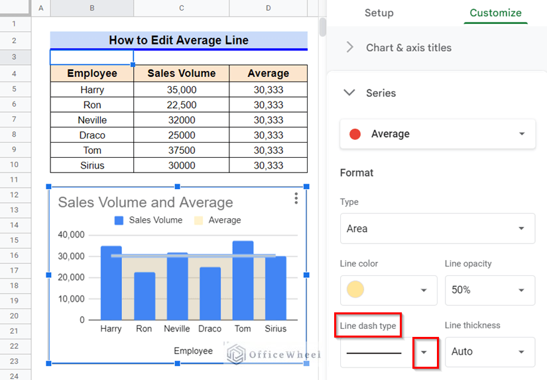Click Ron's blue bar in the chart
This screenshot has height=380, width=547.
145,296
